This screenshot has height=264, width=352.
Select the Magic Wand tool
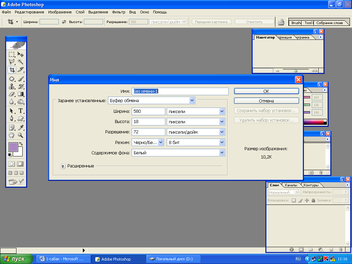[21, 62]
